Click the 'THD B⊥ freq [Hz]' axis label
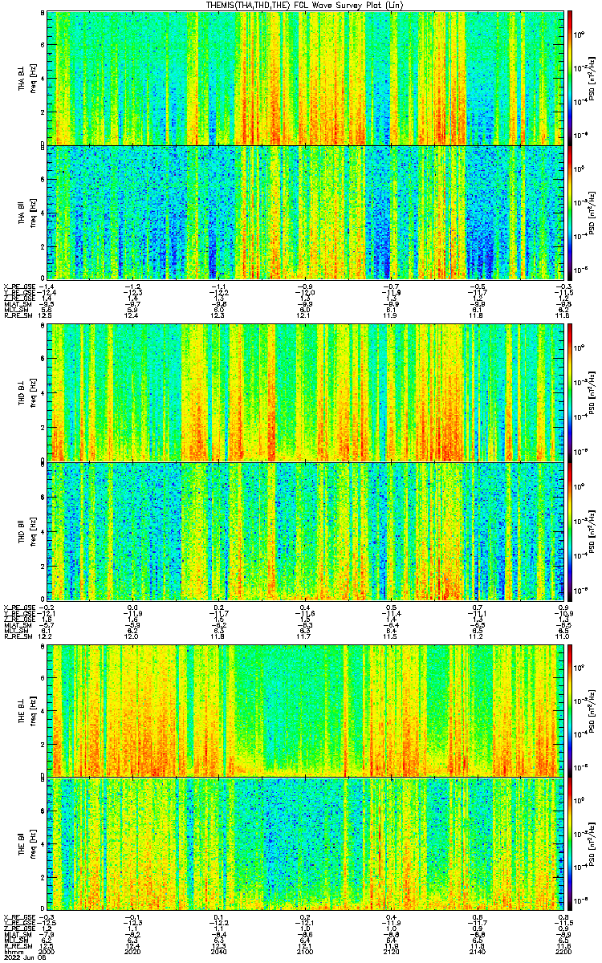This screenshot has height=963, width=602. coord(27,392)
